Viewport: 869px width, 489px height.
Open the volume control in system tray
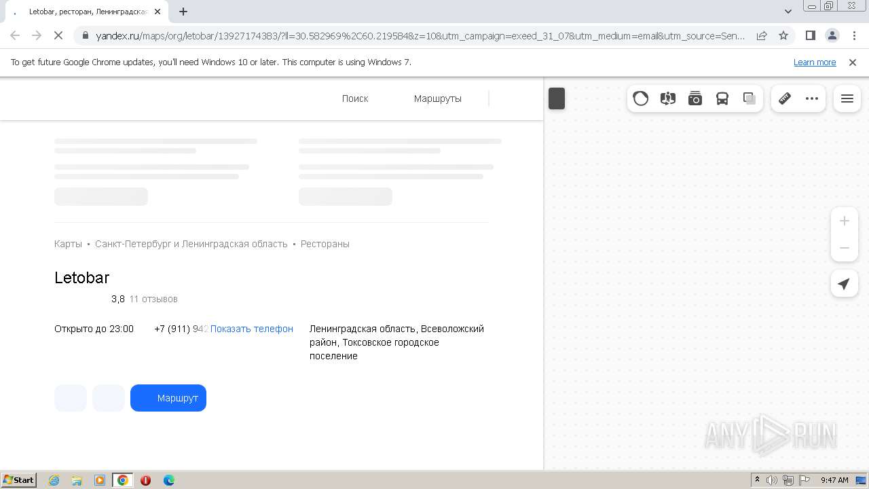tap(772, 479)
